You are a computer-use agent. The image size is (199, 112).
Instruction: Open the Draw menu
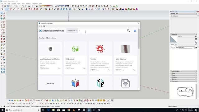pyautogui.click(x=19, y=3)
